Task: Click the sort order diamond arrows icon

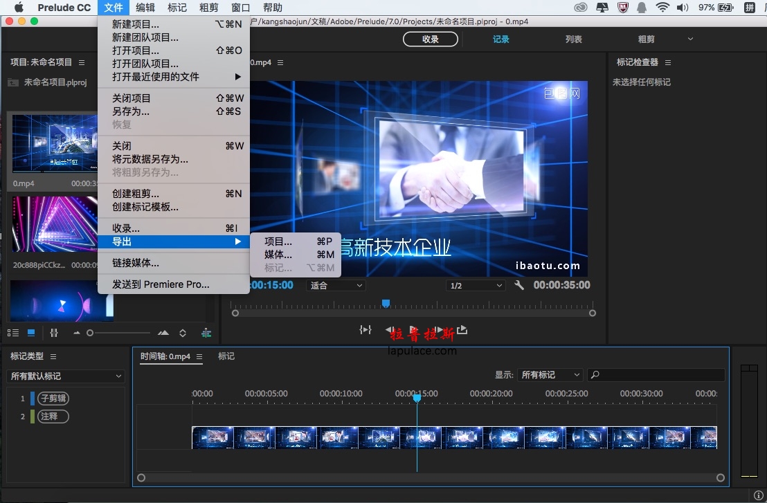Action: (183, 333)
